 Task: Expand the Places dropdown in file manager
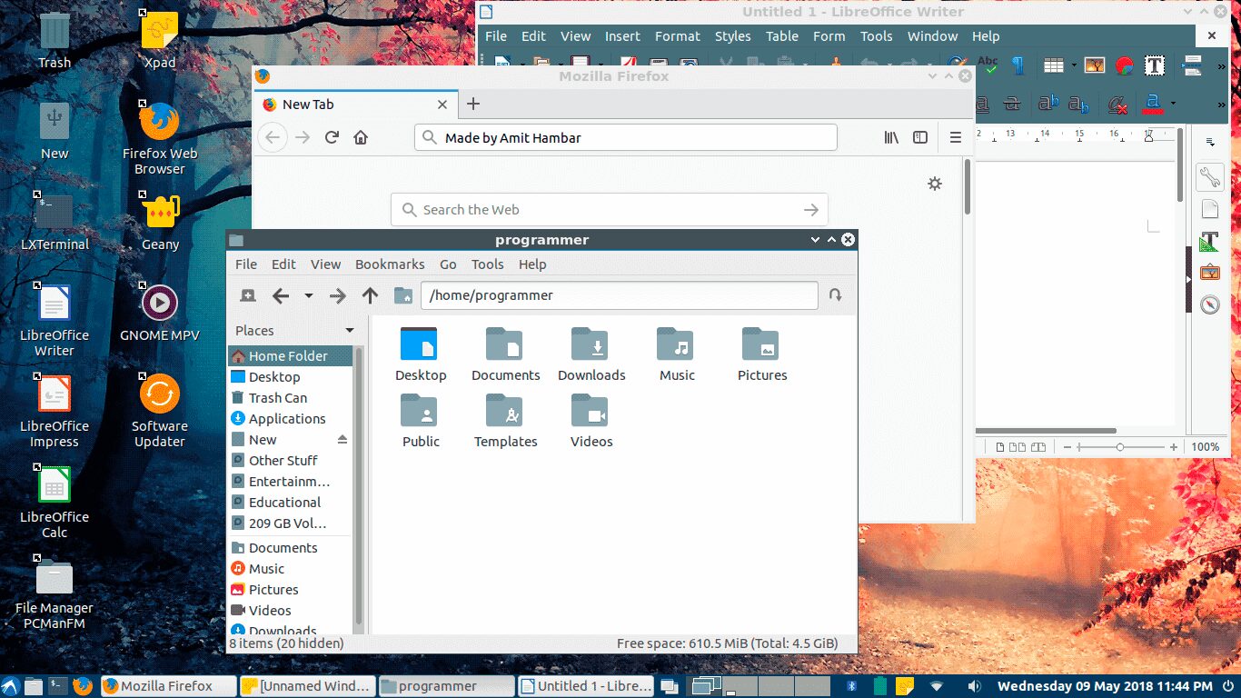click(348, 330)
